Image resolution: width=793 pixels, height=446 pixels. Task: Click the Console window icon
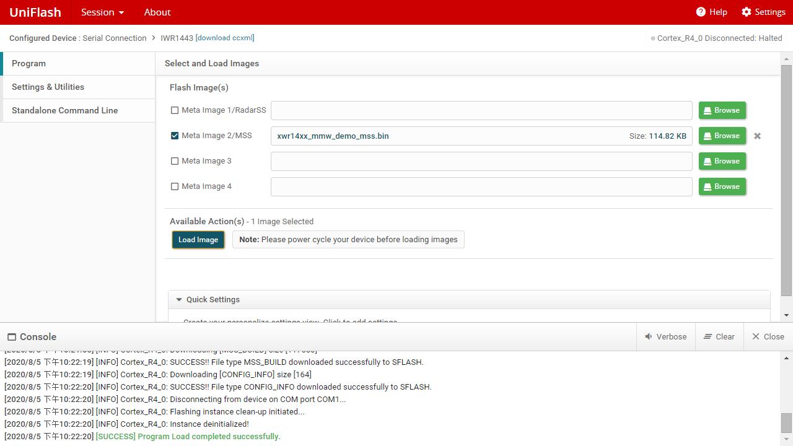[x=12, y=337]
